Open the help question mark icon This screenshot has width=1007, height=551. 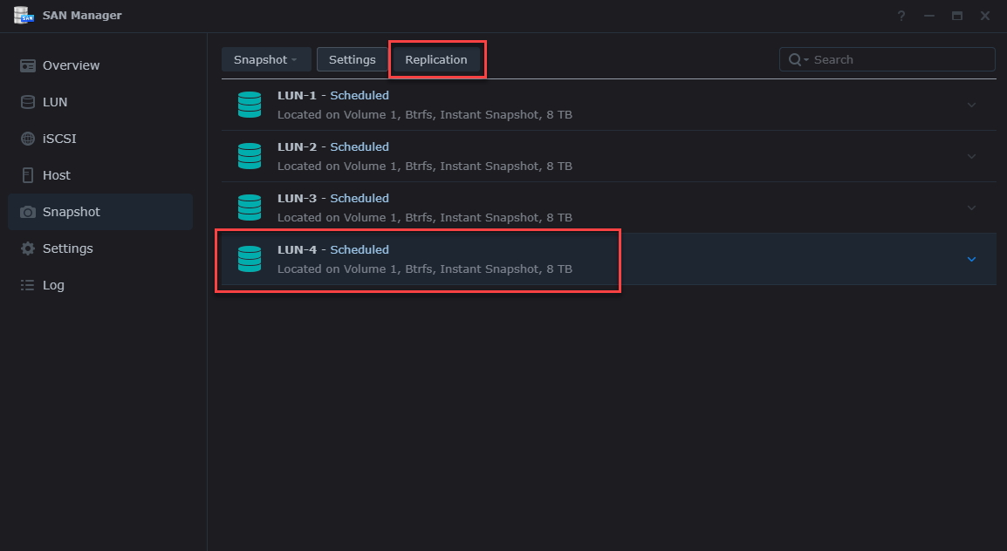[x=901, y=16]
